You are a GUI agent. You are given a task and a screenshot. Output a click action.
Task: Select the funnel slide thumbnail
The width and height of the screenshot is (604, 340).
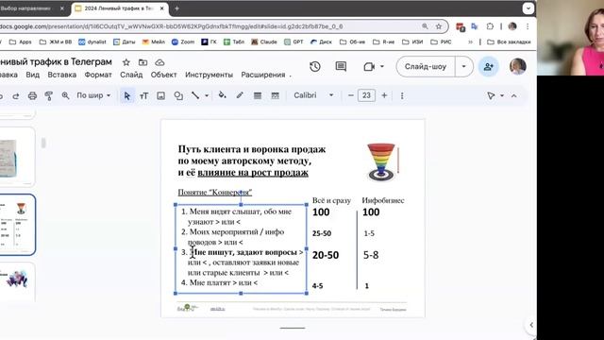pos(17,225)
